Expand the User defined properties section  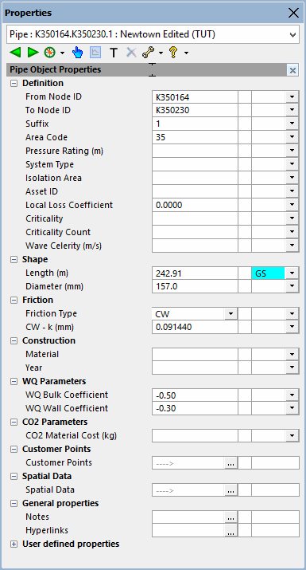14,544
